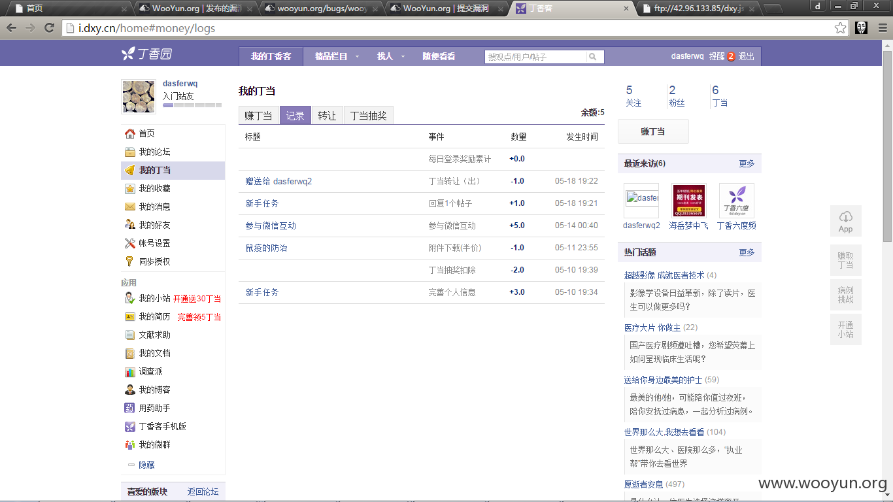Click the 退出 logout link

[x=747, y=57]
